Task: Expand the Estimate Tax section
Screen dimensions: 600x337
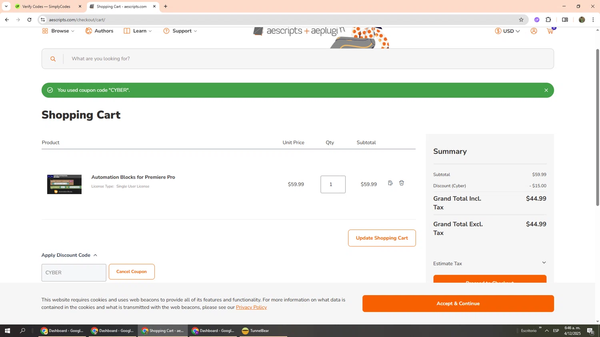Action: [x=490, y=263]
